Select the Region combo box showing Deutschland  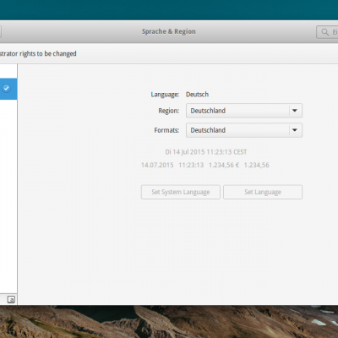pyautogui.click(x=244, y=111)
